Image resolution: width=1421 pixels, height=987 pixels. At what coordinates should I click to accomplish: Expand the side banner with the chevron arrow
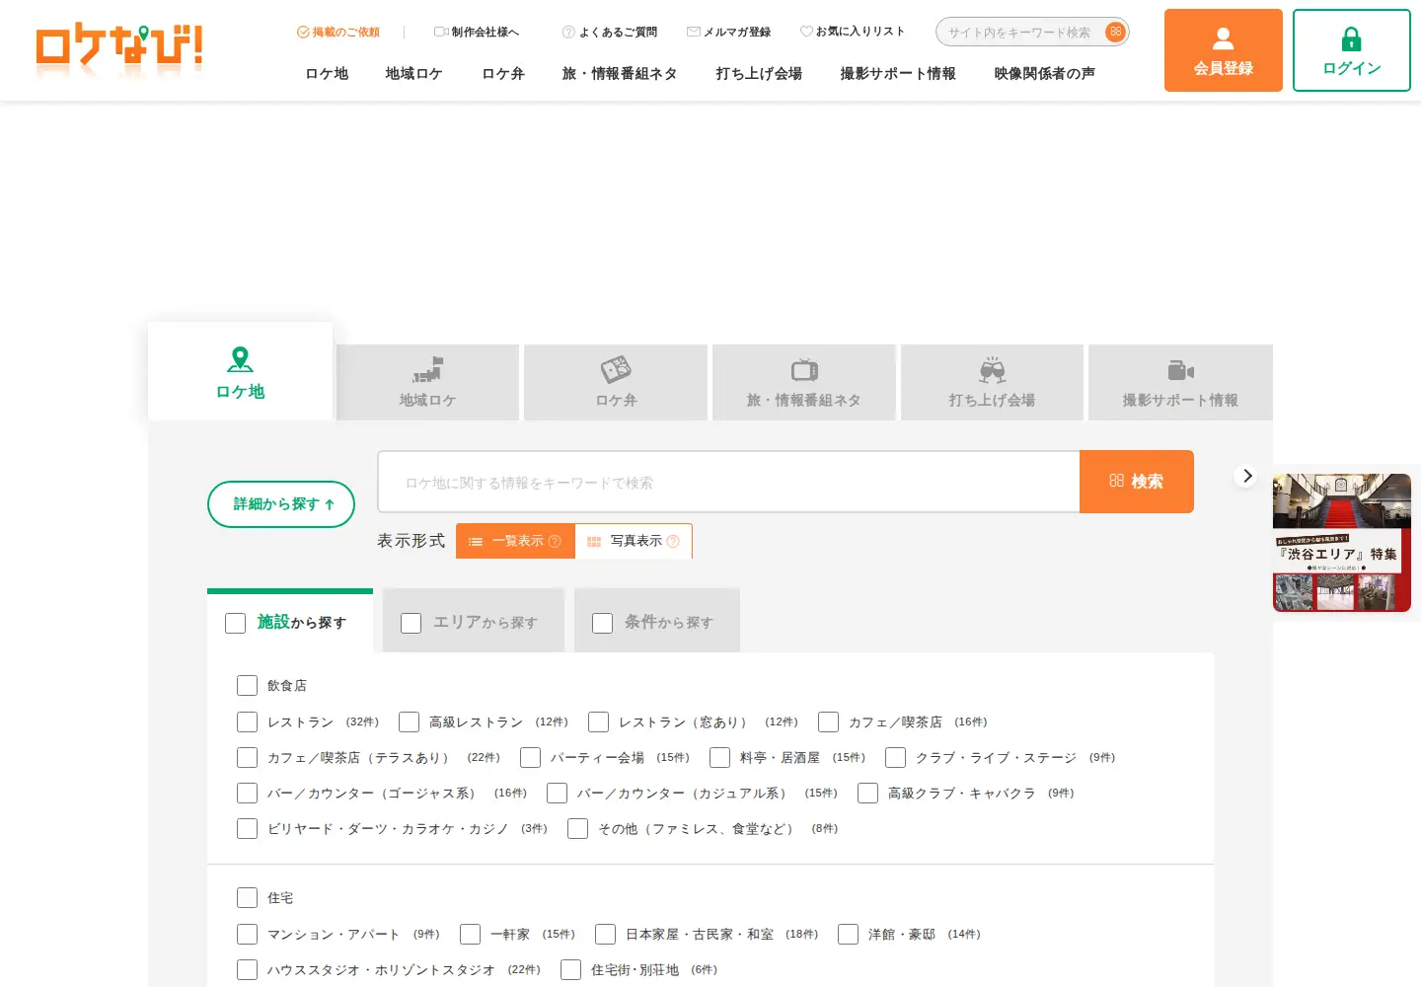click(x=1247, y=476)
